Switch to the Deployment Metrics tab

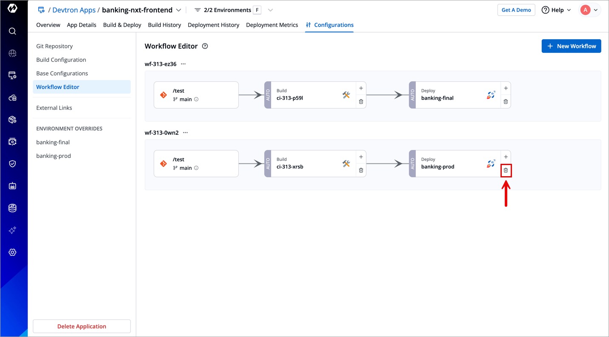pyautogui.click(x=272, y=25)
